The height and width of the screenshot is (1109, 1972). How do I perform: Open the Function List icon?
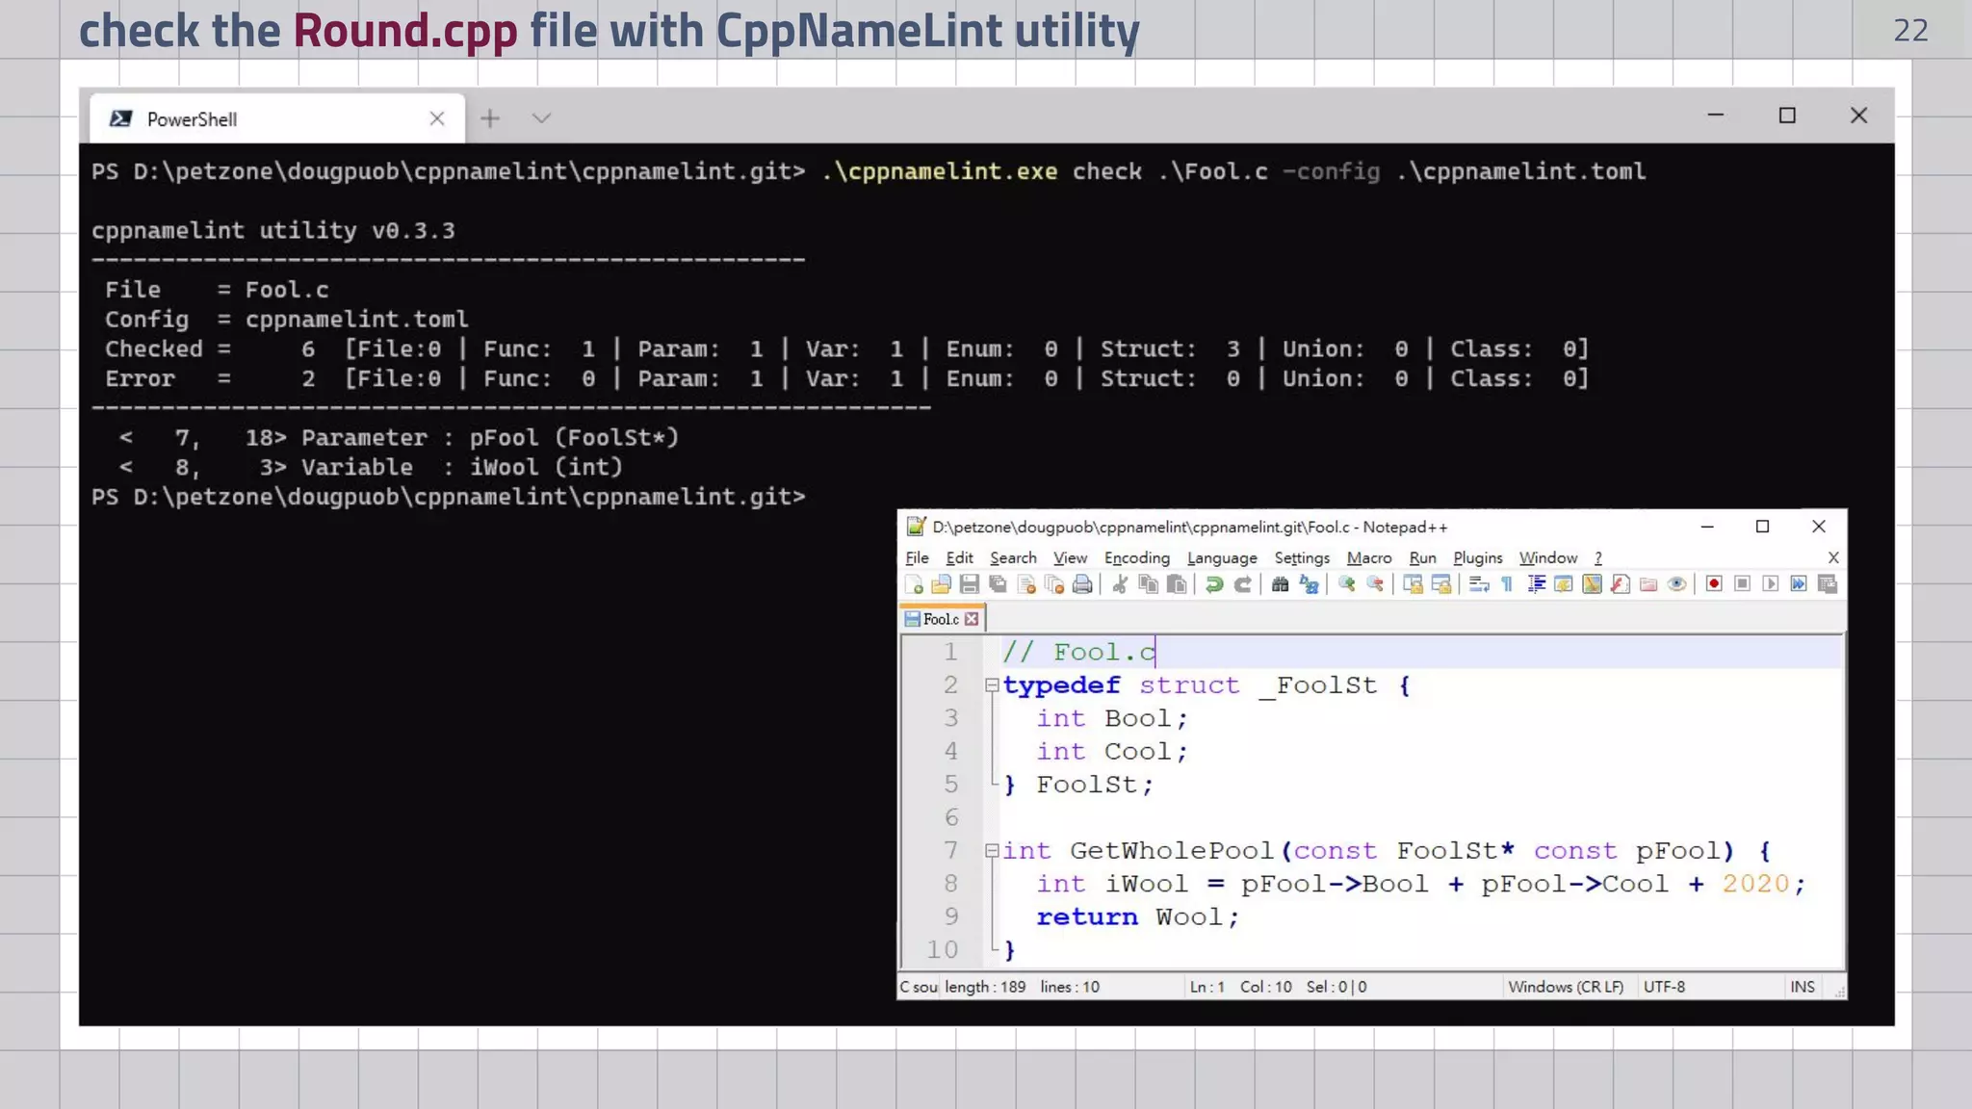[x=1621, y=584]
